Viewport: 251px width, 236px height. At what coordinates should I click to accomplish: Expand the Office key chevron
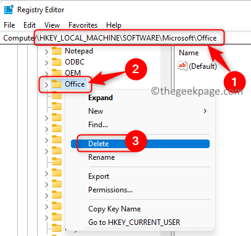47,85
